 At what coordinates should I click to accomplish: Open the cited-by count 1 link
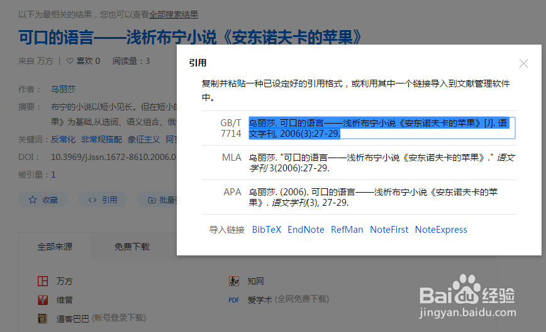[53, 174]
